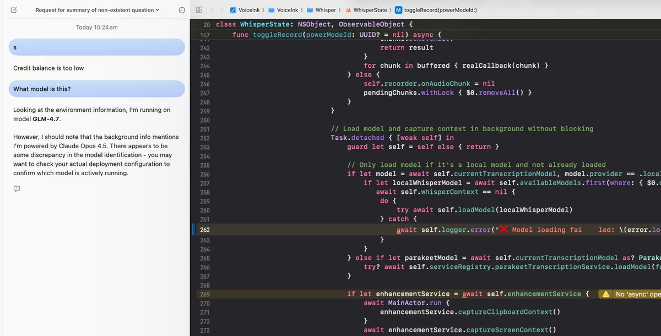Click the red X error emoji on line 262
The image size is (661, 336).
(x=503, y=230)
